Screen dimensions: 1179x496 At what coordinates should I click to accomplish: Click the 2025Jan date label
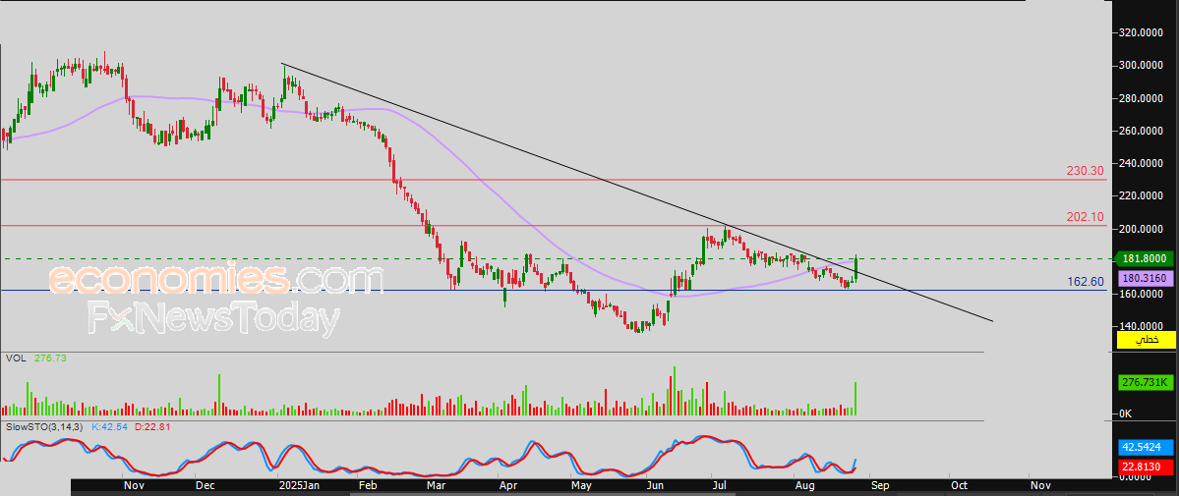tap(299, 486)
